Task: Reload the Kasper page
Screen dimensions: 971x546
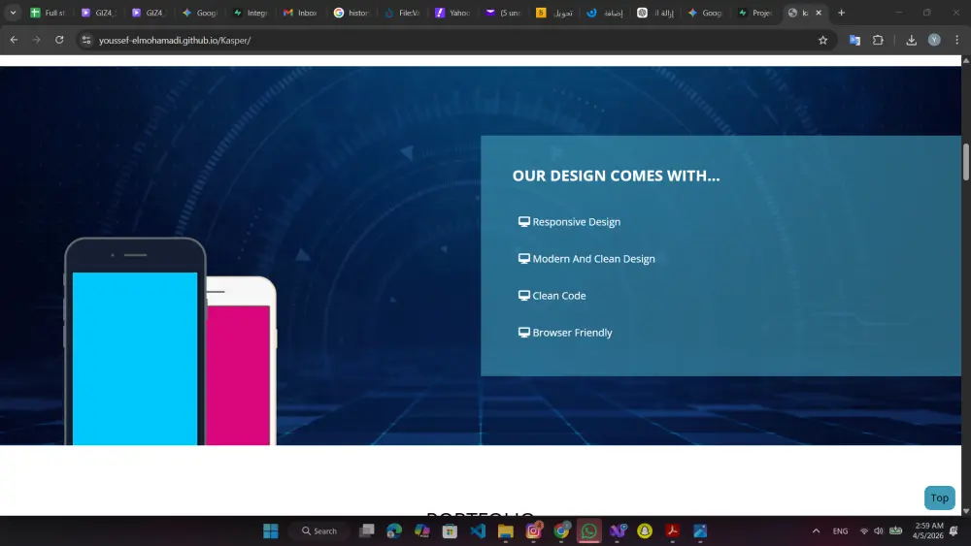Action: (59, 40)
